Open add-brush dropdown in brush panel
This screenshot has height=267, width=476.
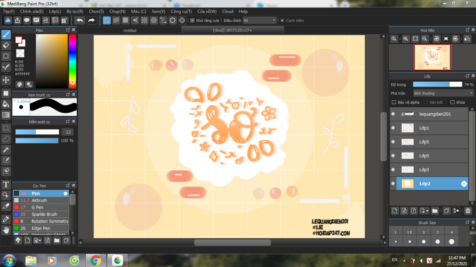[x=37, y=241]
